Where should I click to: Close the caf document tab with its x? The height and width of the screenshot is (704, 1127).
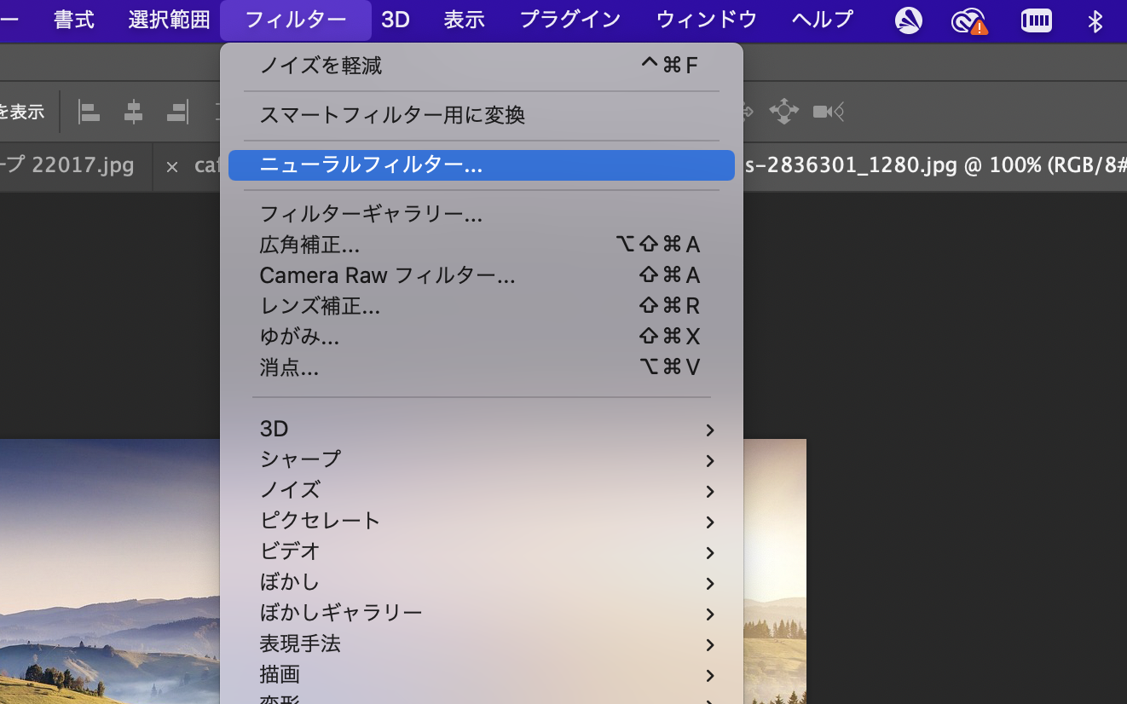click(172, 167)
